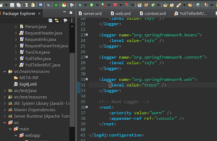Screen dimensions: 217x141
Task: Click the Spring dashboard icon with red badge
Action: 64,5
